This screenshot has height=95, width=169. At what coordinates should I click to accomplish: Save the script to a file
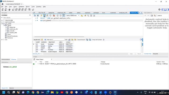(38, 16)
